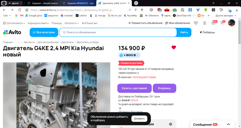Switch to 'Задание №3003275' tab
The width and height of the screenshot is (241, 128).
tap(78, 3)
